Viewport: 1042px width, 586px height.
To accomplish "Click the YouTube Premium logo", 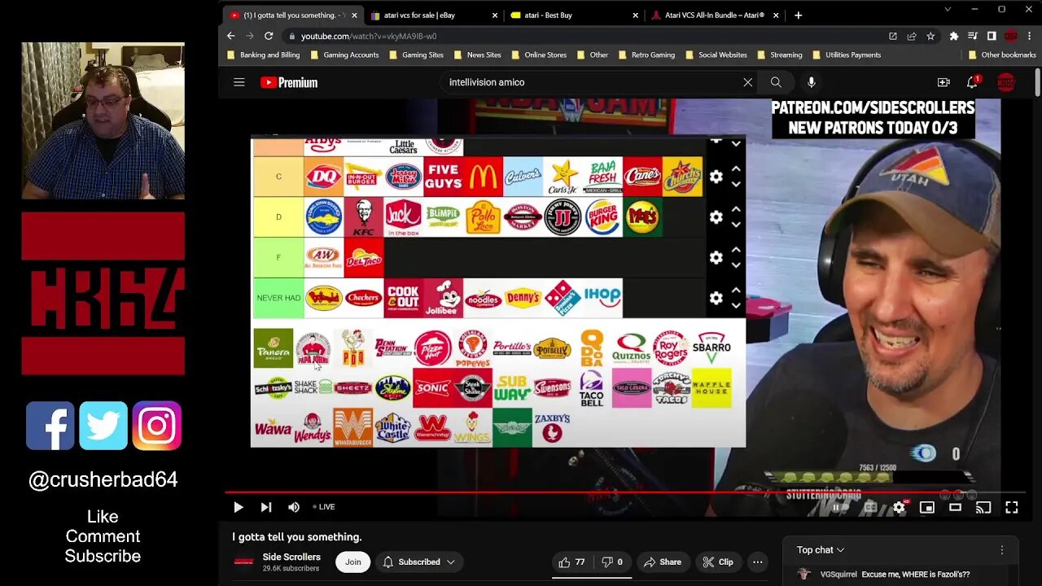I will (289, 82).
